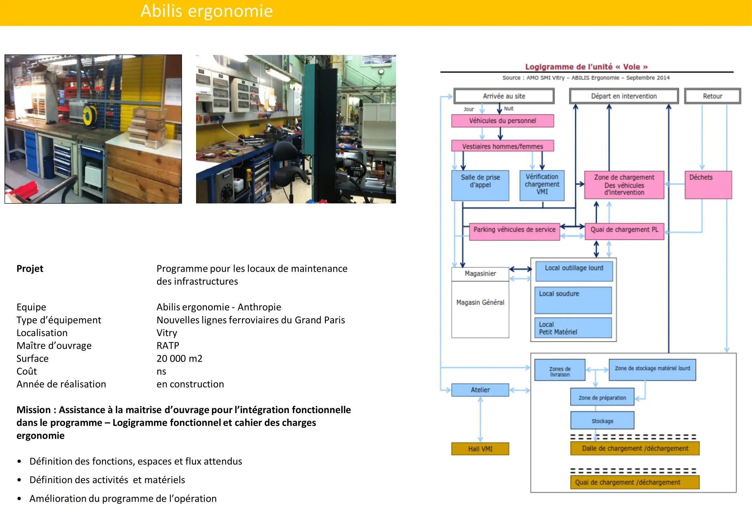752x522 pixels.
Task: Click the 'Local soudure' box
Action: [x=573, y=300]
